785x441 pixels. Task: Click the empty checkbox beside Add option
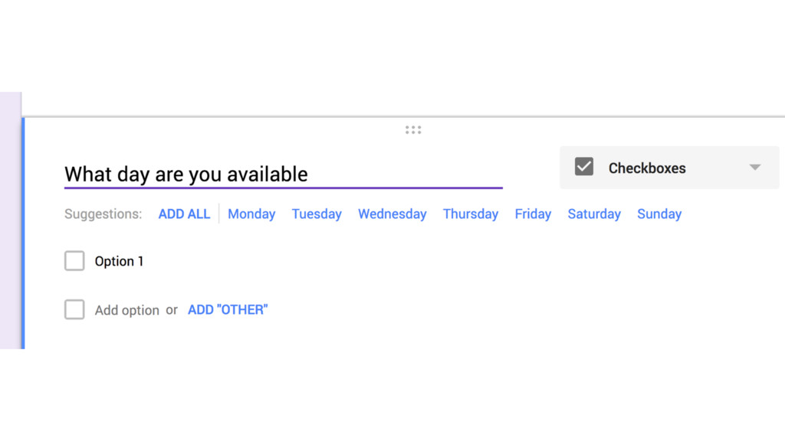74,309
